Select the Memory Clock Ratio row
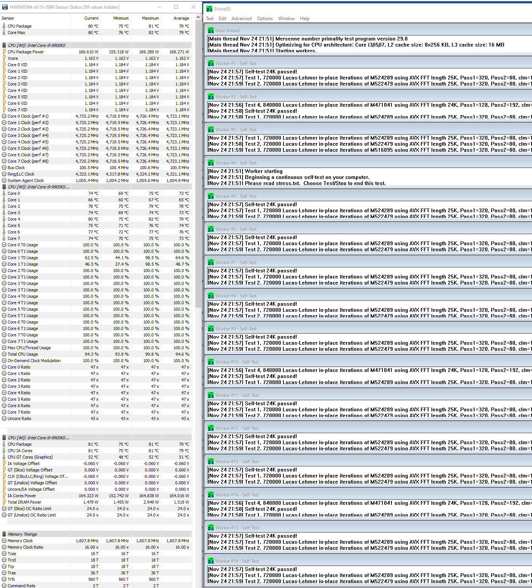 click(96, 547)
